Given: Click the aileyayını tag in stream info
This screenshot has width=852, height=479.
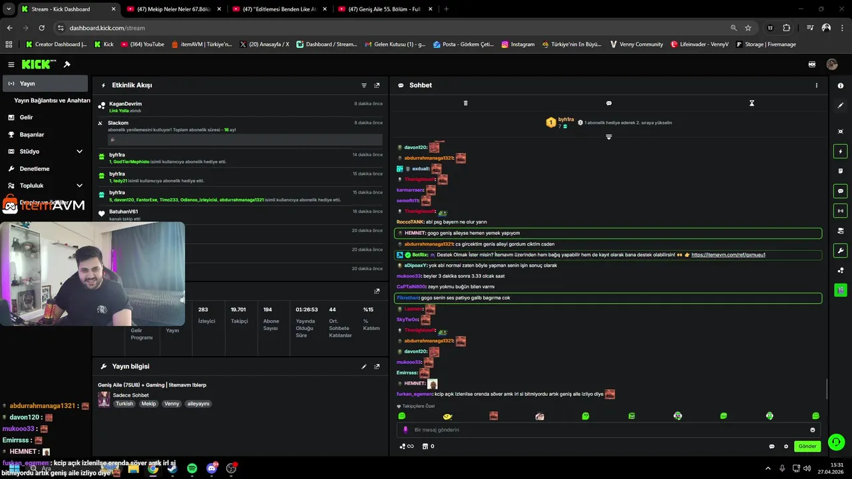Looking at the screenshot, I should (198, 404).
